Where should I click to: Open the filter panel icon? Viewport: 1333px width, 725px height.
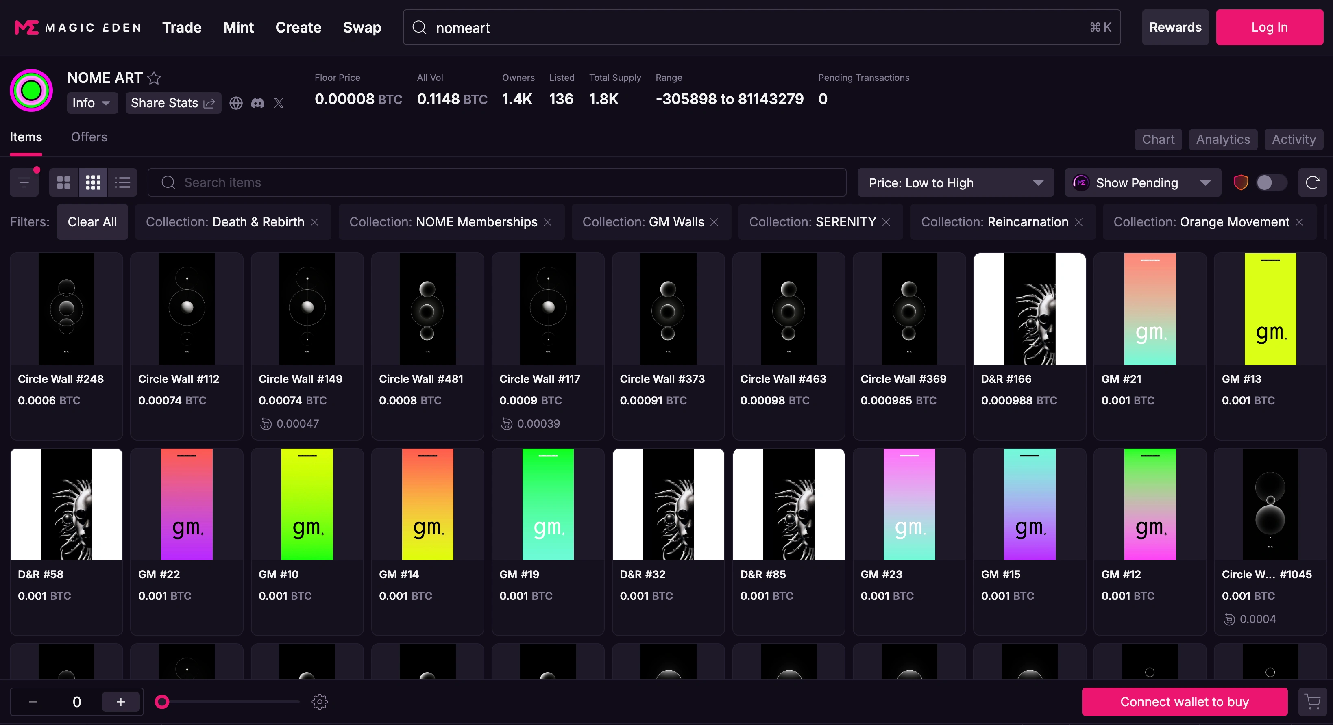pyautogui.click(x=24, y=182)
